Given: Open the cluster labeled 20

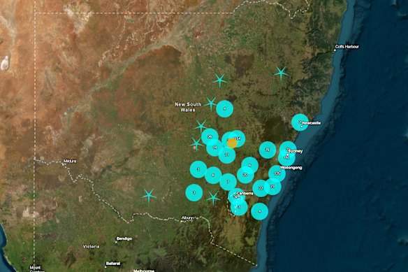Looking at the screenshot, I should point(245,175).
